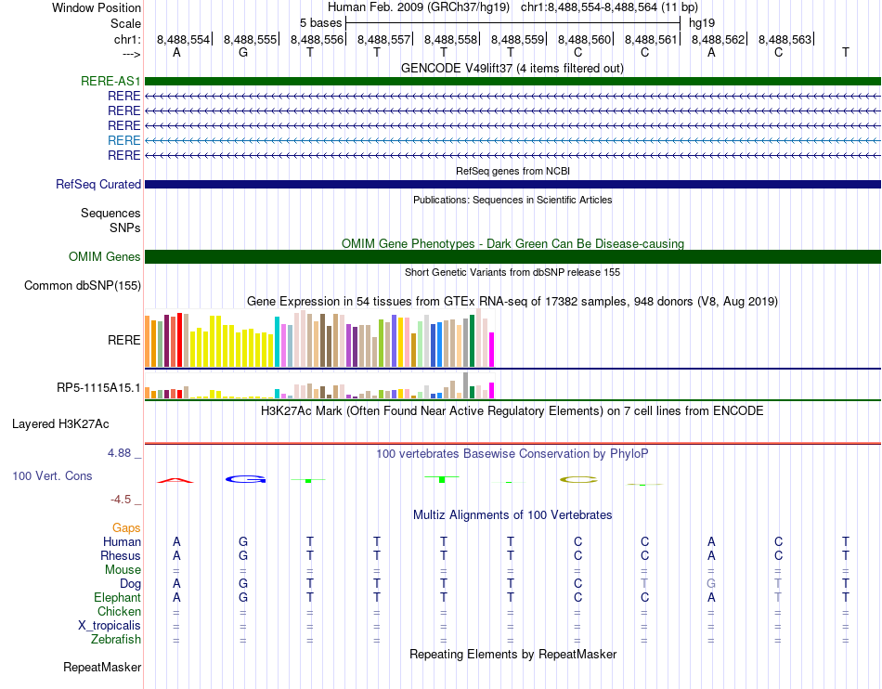This screenshot has width=882, height=689.
Task: Click the Rhesus alignment row label
Action: coord(121,555)
